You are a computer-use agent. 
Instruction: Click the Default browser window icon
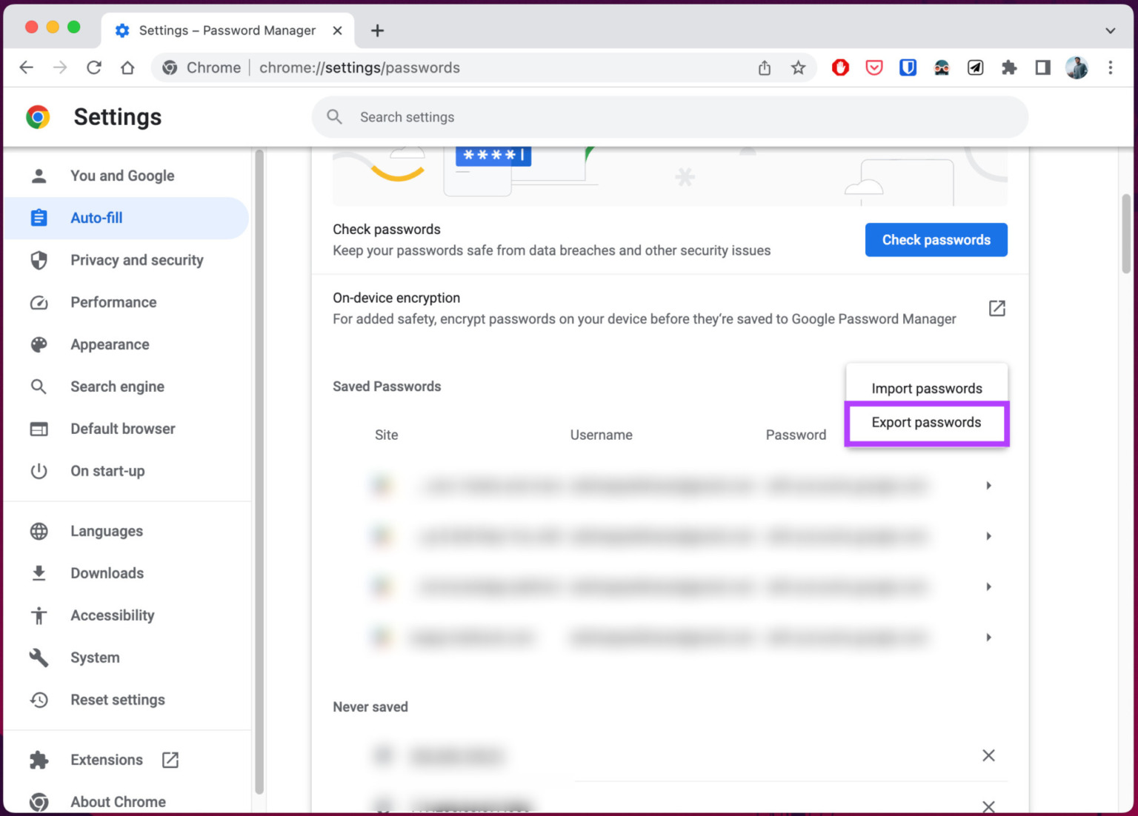38,429
